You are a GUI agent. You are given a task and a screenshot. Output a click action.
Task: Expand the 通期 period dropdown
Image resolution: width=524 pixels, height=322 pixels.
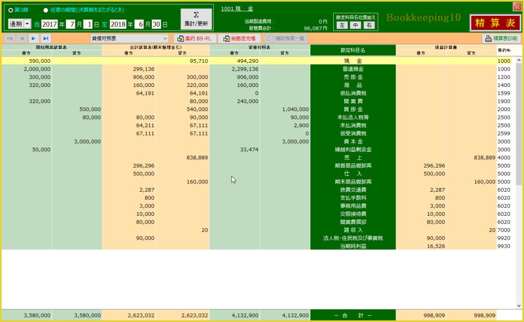[x=27, y=24]
